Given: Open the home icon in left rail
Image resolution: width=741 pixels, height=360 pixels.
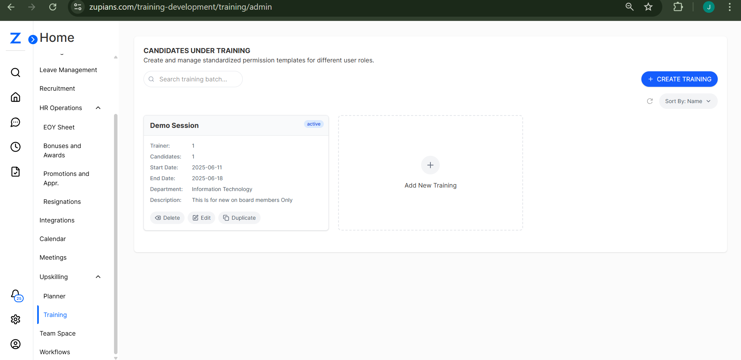Looking at the screenshot, I should click(x=16, y=97).
